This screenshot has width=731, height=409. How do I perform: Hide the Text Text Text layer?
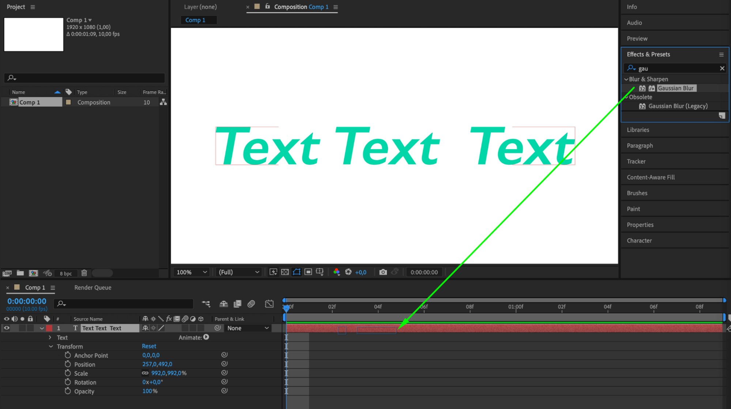7,328
